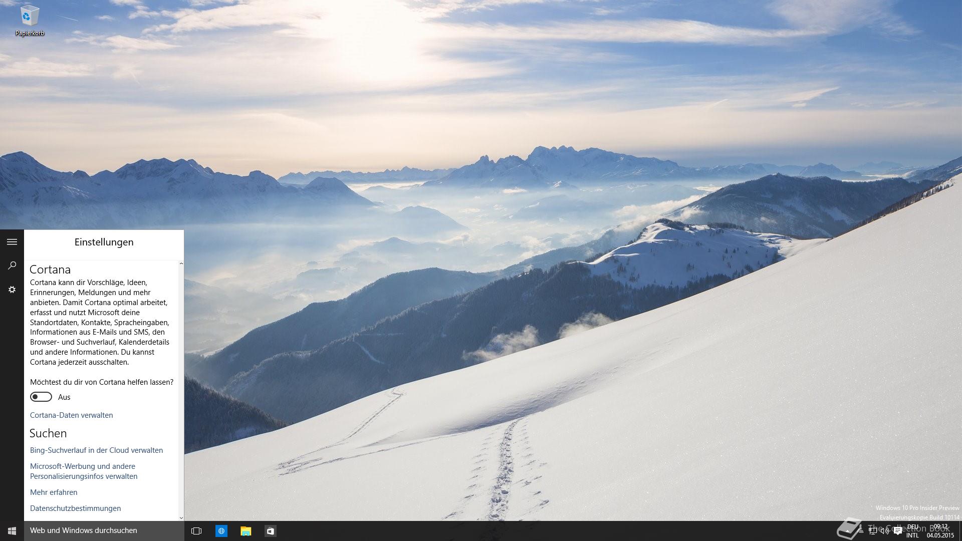
Task: Launch the browser globe icon on the taskbar
Action: (221, 530)
